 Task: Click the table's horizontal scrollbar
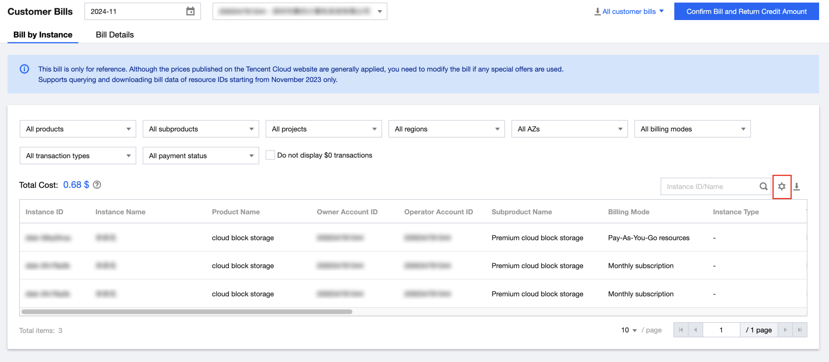coord(187,311)
